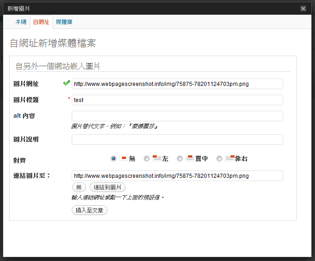Click the no-alignment icon next to 無
This screenshot has width=315, height=261.
coord(123,158)
